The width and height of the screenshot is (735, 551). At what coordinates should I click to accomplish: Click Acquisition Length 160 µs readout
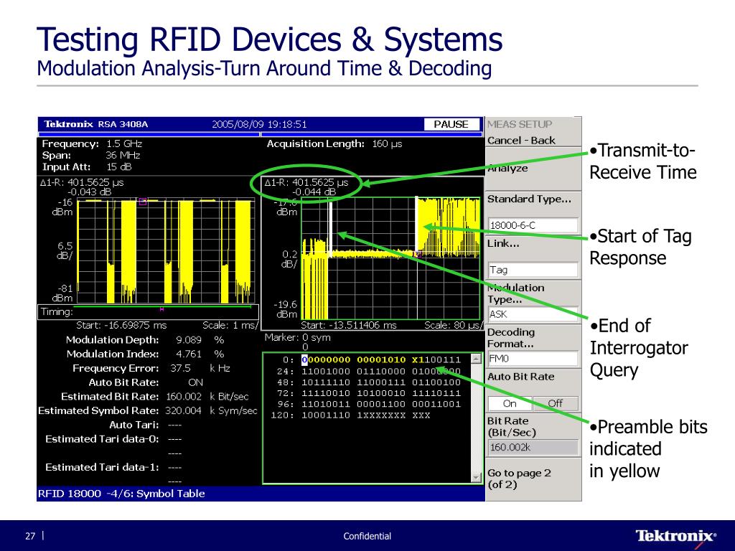tap(334, 143)
